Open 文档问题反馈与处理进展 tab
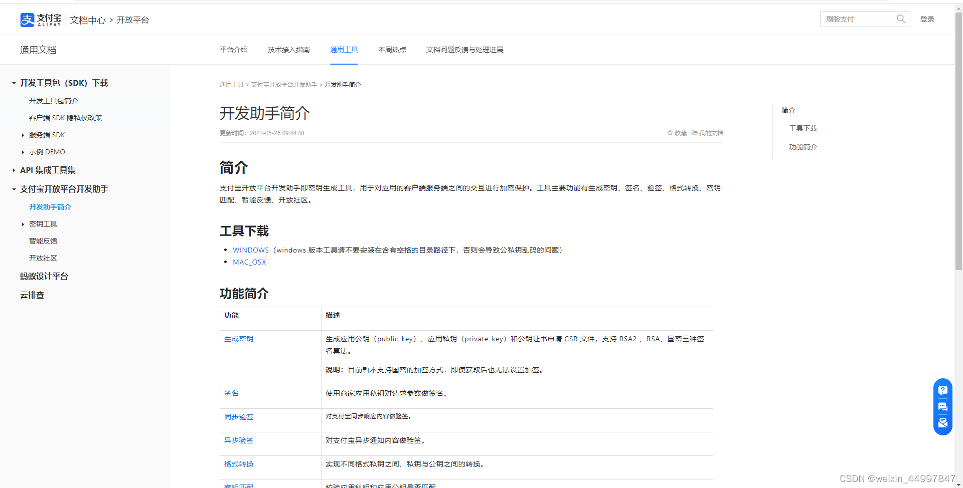Image resolution: width=963 pixels, height=488 pixels. [465, 50]
